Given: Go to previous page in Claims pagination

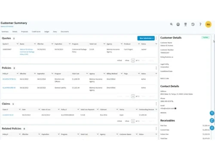Looking at the screenshot, I should point(127,121).
